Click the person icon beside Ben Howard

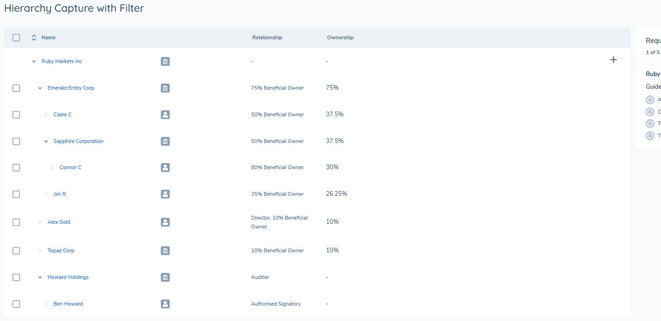click(165, 304)
